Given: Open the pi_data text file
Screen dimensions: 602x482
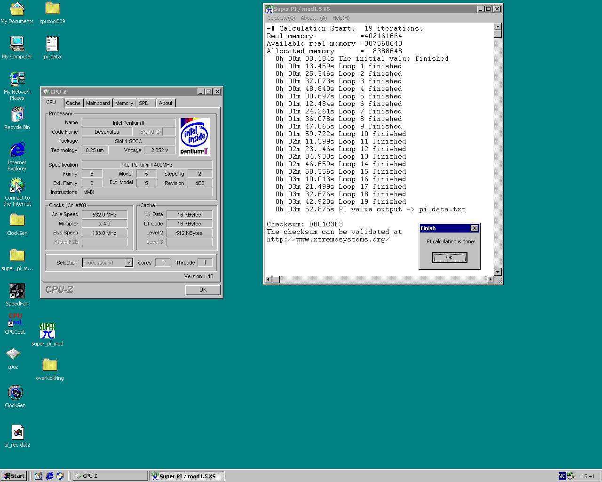Looking at the screenshot, I should [52, 48].
